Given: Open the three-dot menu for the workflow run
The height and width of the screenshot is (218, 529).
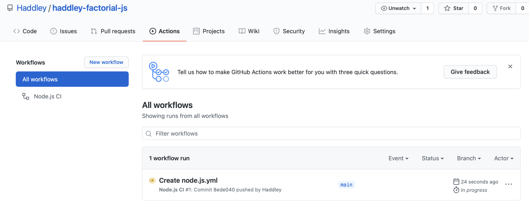Looking at the screenshot, I should [x=509, y=184].
